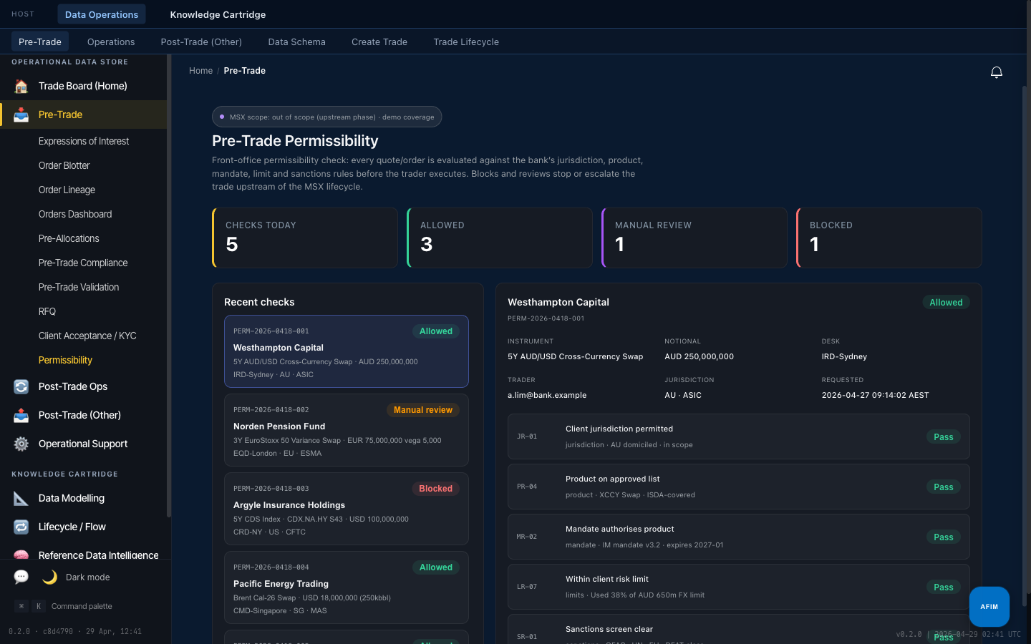Select the Norden Pension Fund check card

[347, 430]
